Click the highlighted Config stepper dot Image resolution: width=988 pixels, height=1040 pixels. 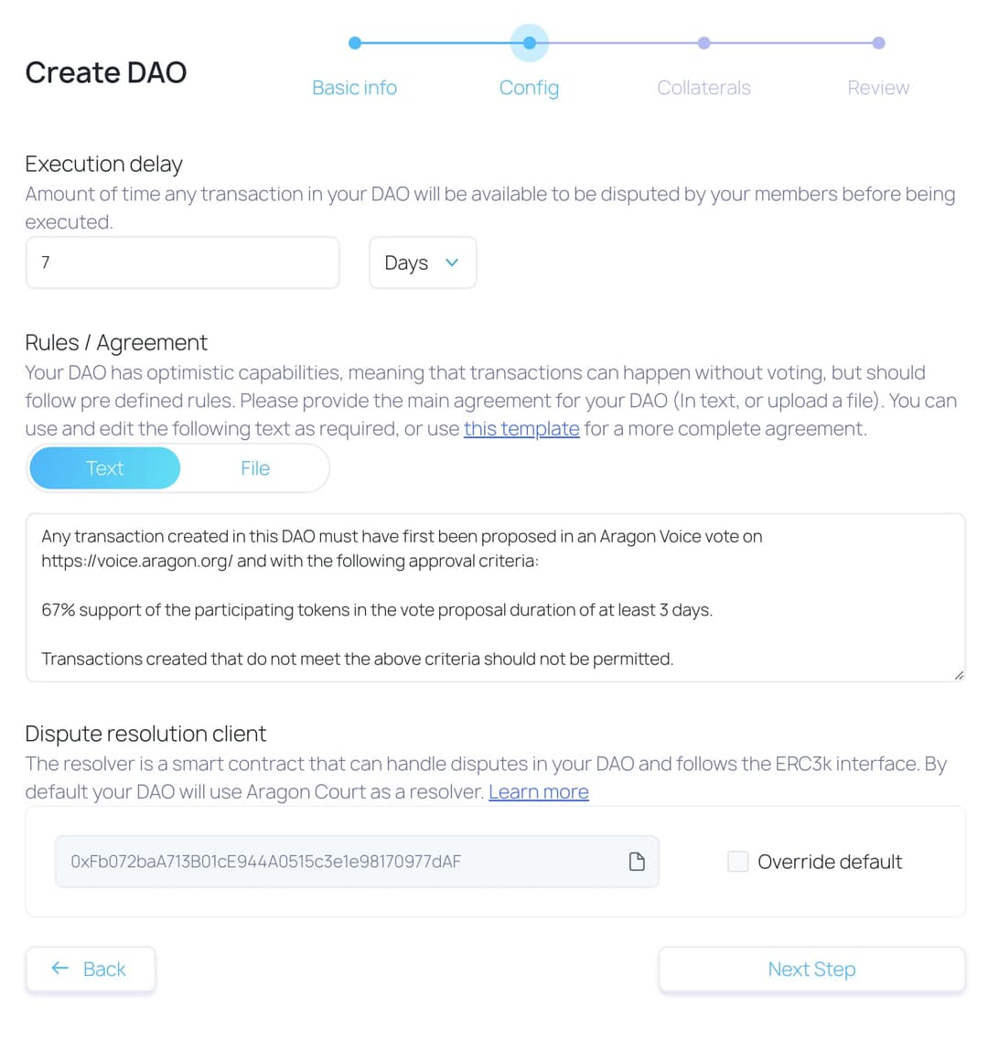point(529,42)
